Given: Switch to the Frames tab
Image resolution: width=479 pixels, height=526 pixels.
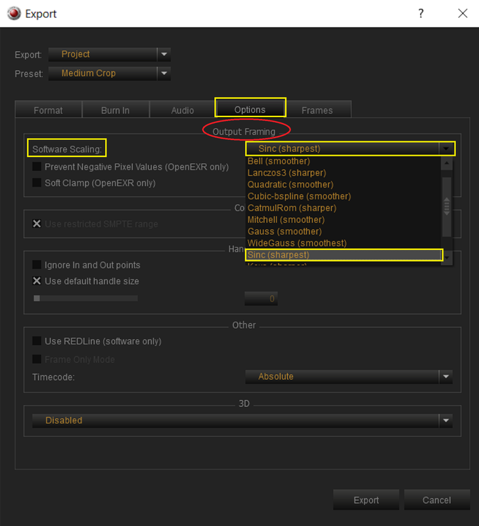Looking at the screenshot, I should coord(317,110).
